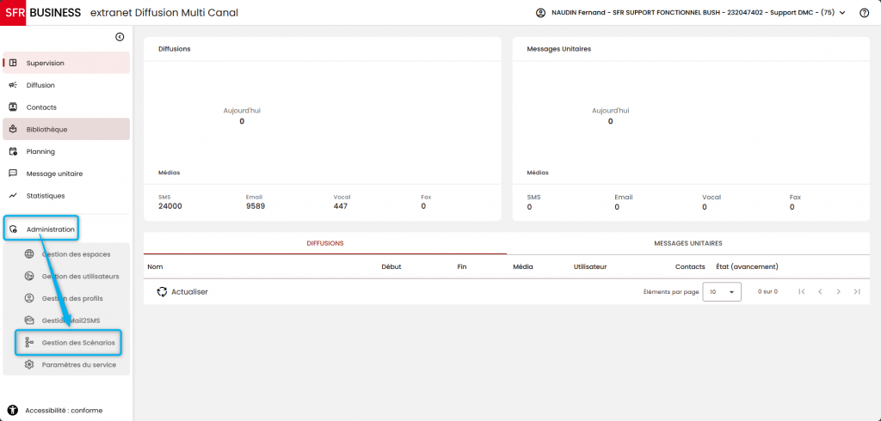This screenshot has width=881, height=421.
Task: Click the Gestion Mail2SMS envelope icon
Action: coord(29,320)
